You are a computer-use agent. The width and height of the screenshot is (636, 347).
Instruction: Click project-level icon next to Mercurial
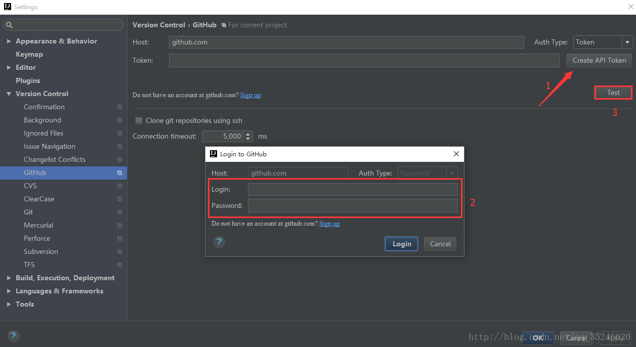click(119, 226)
